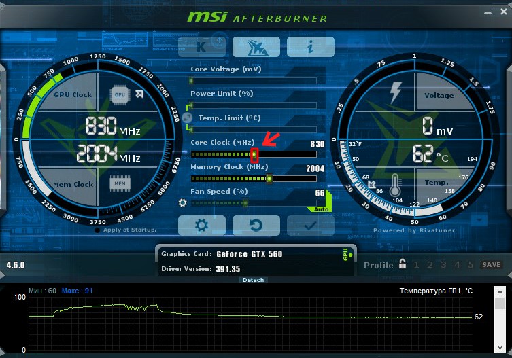
Task: Click the Power Limit slider handle
Action: (191, 105)
